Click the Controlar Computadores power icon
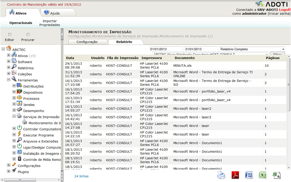The height and width of the screenshot is (182, 291). tap(19, 128)
